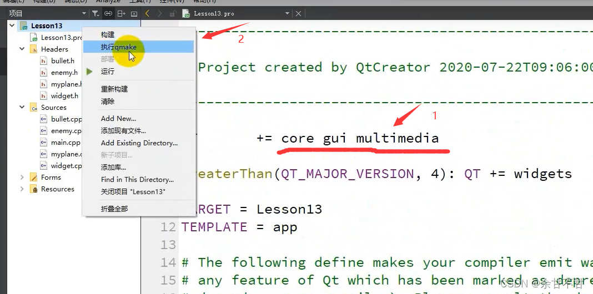The width and height of the screenshot is (593, 294).
Task: Open the Lesson13.pro open-documents dropdown
Action: pos(288,14)
